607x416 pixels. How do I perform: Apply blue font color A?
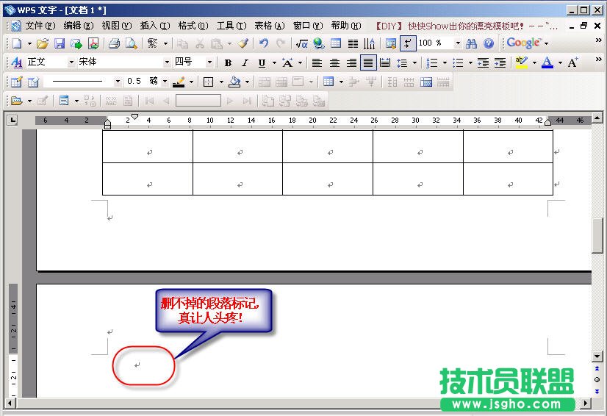[547, 62]
